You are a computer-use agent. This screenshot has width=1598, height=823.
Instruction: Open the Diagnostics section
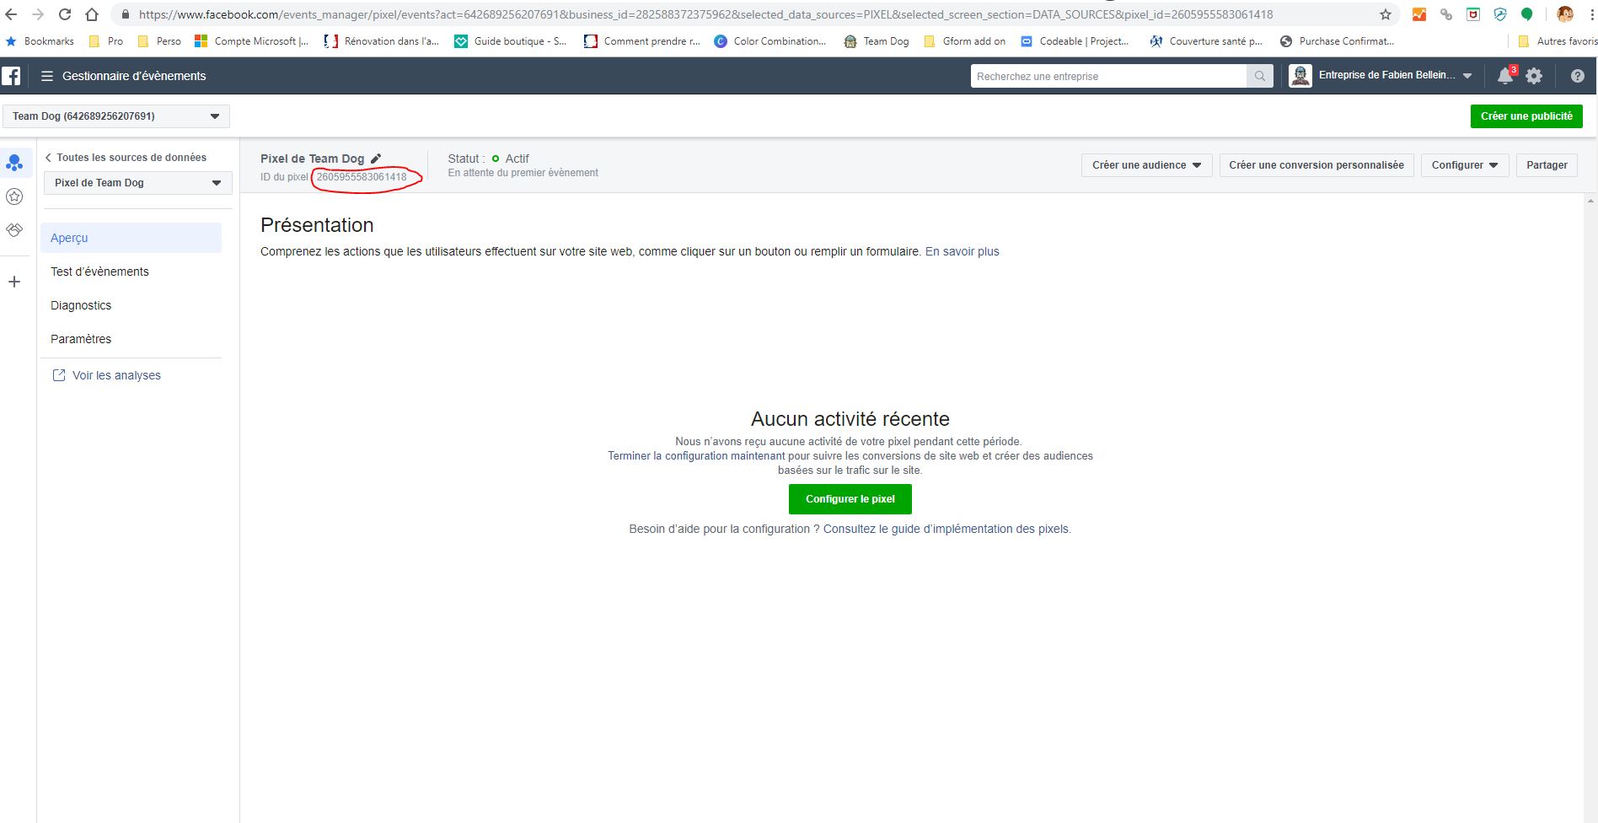[81, 305]
